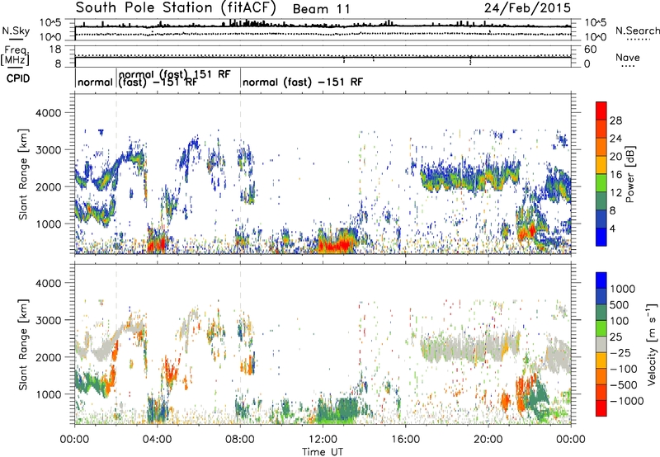Click light green 25-100 Velocity bar segment
This screenshot has width=660, height=457.
click(601, 328)
